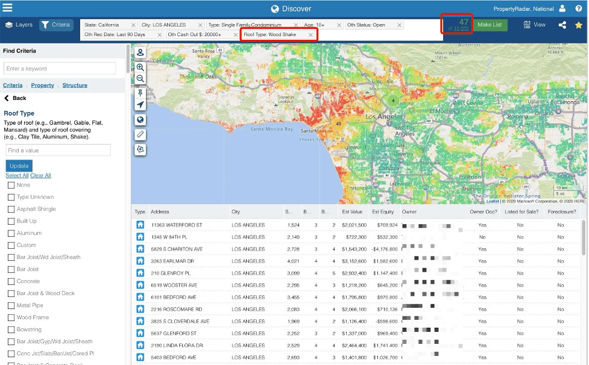Check the Metal Pipe checkbox
The width and height of the screenshot is (589, 365).
11,305
